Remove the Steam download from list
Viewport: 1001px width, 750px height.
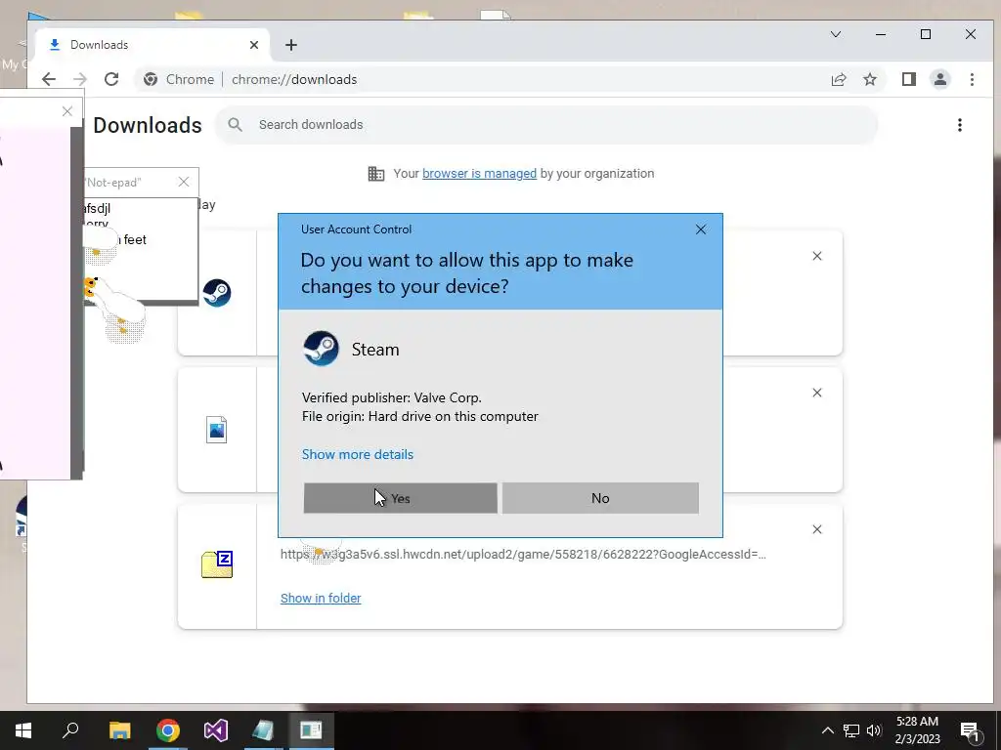pos(816,257)
